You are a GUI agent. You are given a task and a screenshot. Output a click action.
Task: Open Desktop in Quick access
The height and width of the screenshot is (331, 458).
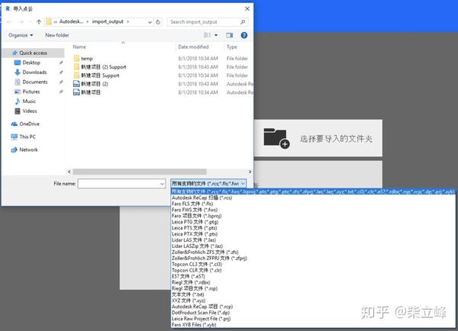(31, 63)
